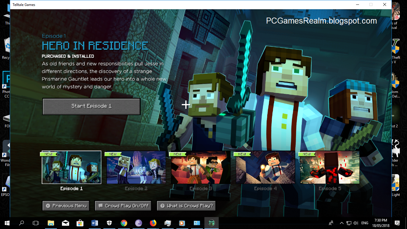This screenshot has height=229, width=407.
Task: Switch to Google Chrome on the taskbar
Action: click(124, 223)
